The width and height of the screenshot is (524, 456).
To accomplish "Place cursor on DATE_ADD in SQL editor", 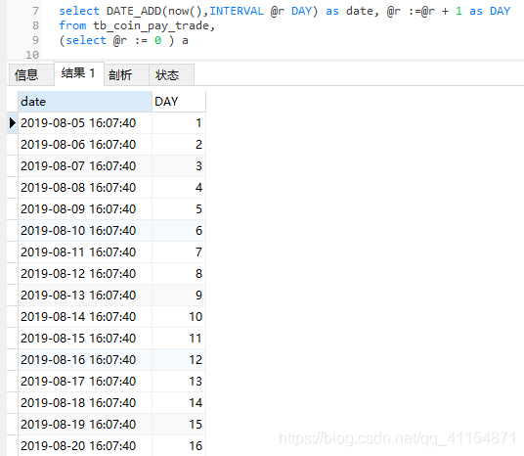I will tap(134, 11).
